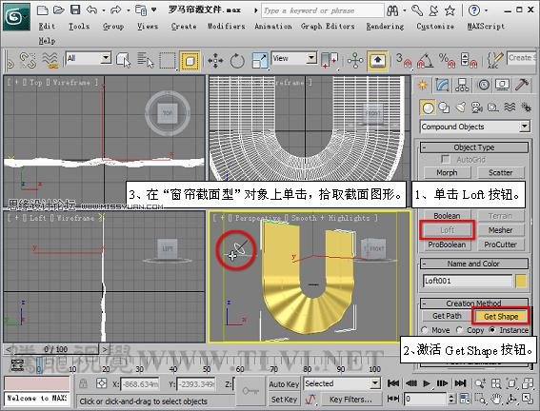The height and width of the screenshot is (411, 540).
Task: Open the Hierarchy panel tab
Action: click(462, 85)
